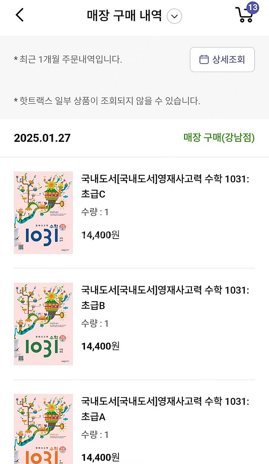269x464 pixels.
Task: Open the 초급C book cover thumbnail
Action: point(43,212)
